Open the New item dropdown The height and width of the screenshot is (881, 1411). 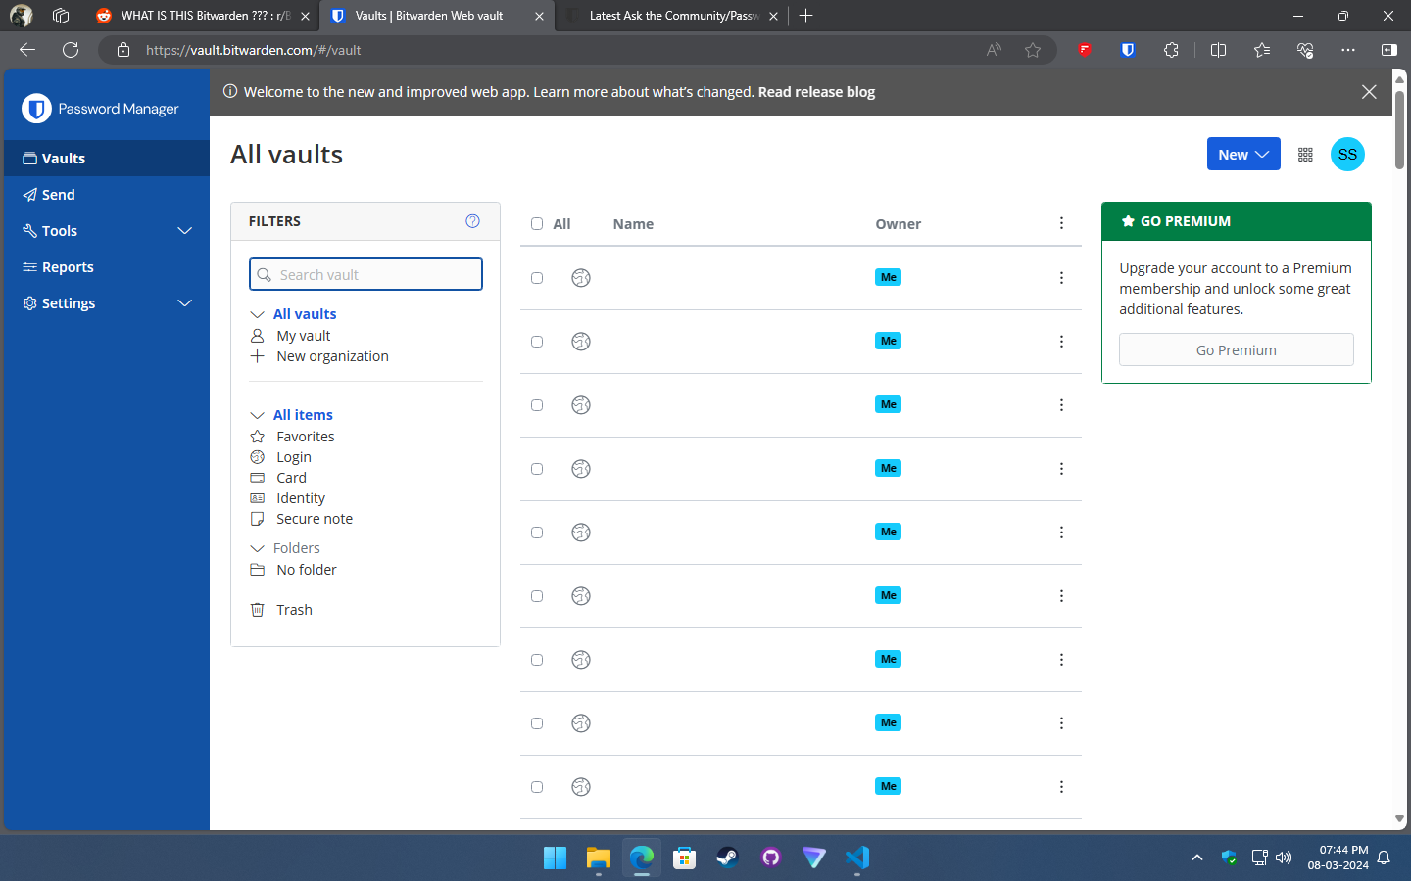(1243, 155)
